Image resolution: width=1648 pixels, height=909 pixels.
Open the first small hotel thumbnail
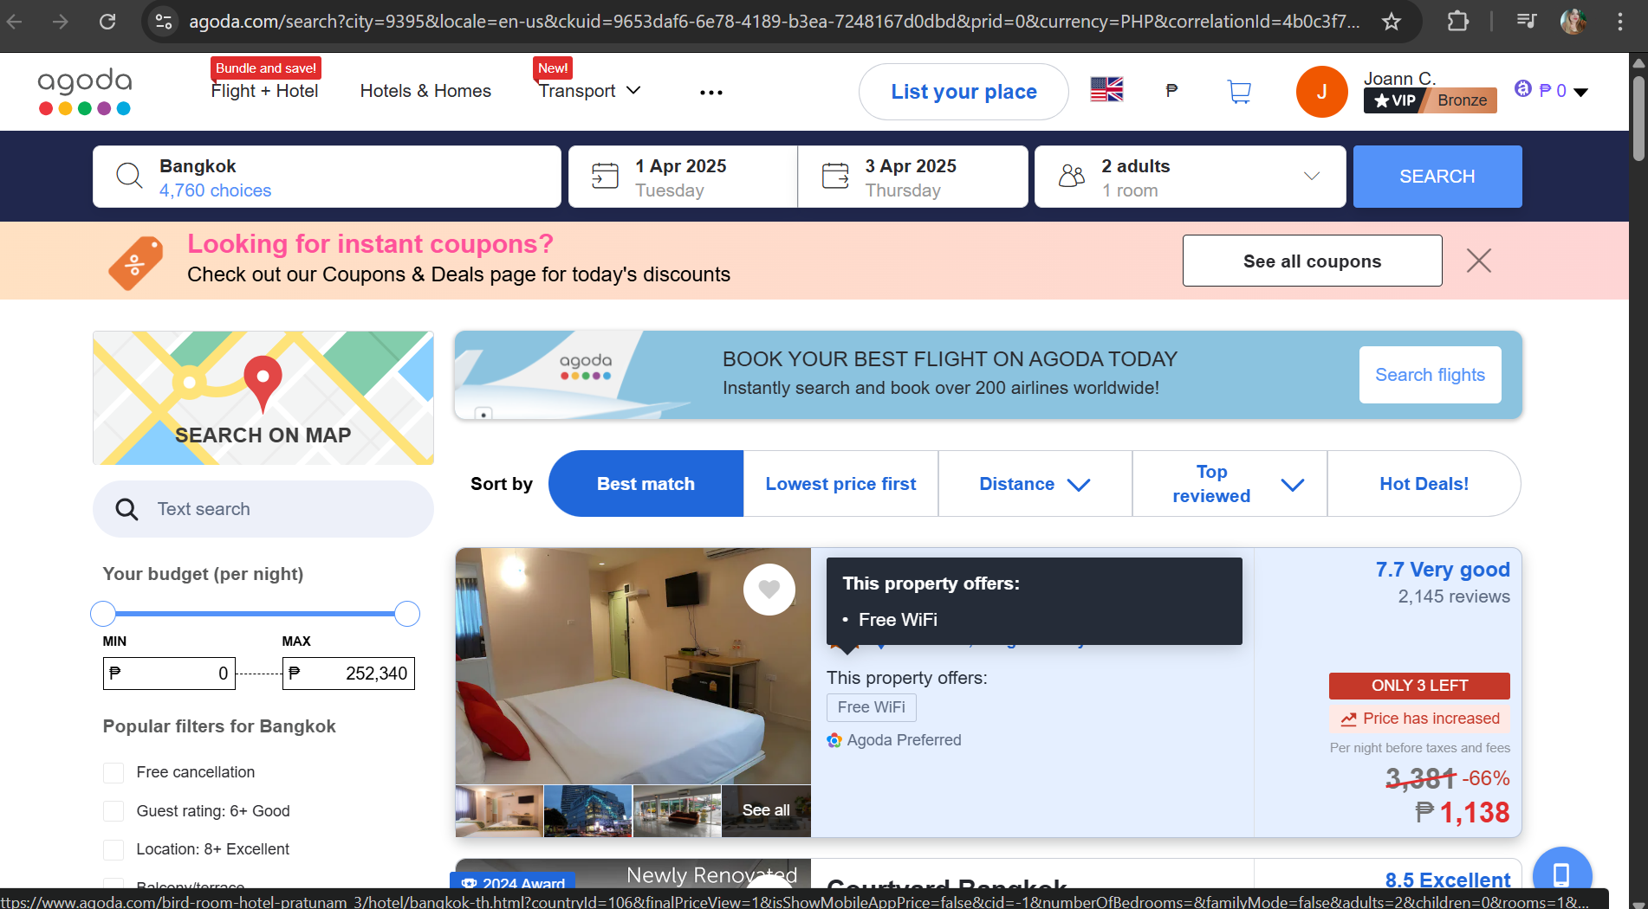tap(499, 811)
